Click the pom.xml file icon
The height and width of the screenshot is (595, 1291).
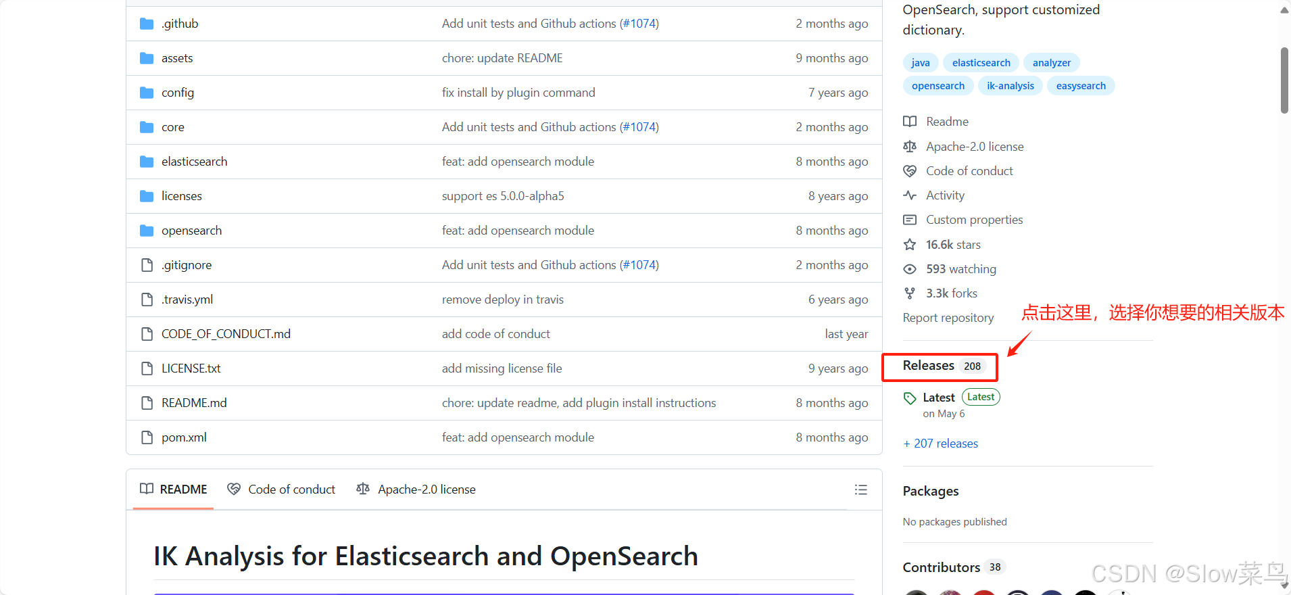click(x=147, y=437)
